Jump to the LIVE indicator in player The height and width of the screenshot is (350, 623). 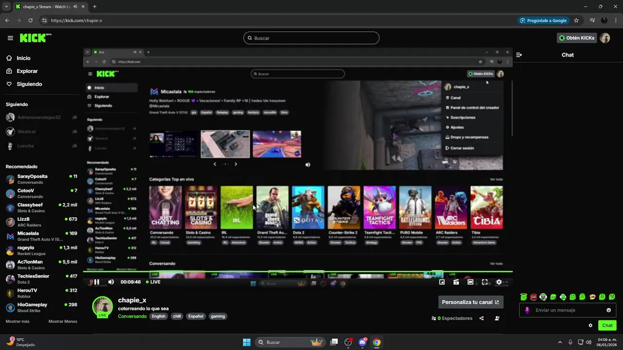tap(153, 282)
